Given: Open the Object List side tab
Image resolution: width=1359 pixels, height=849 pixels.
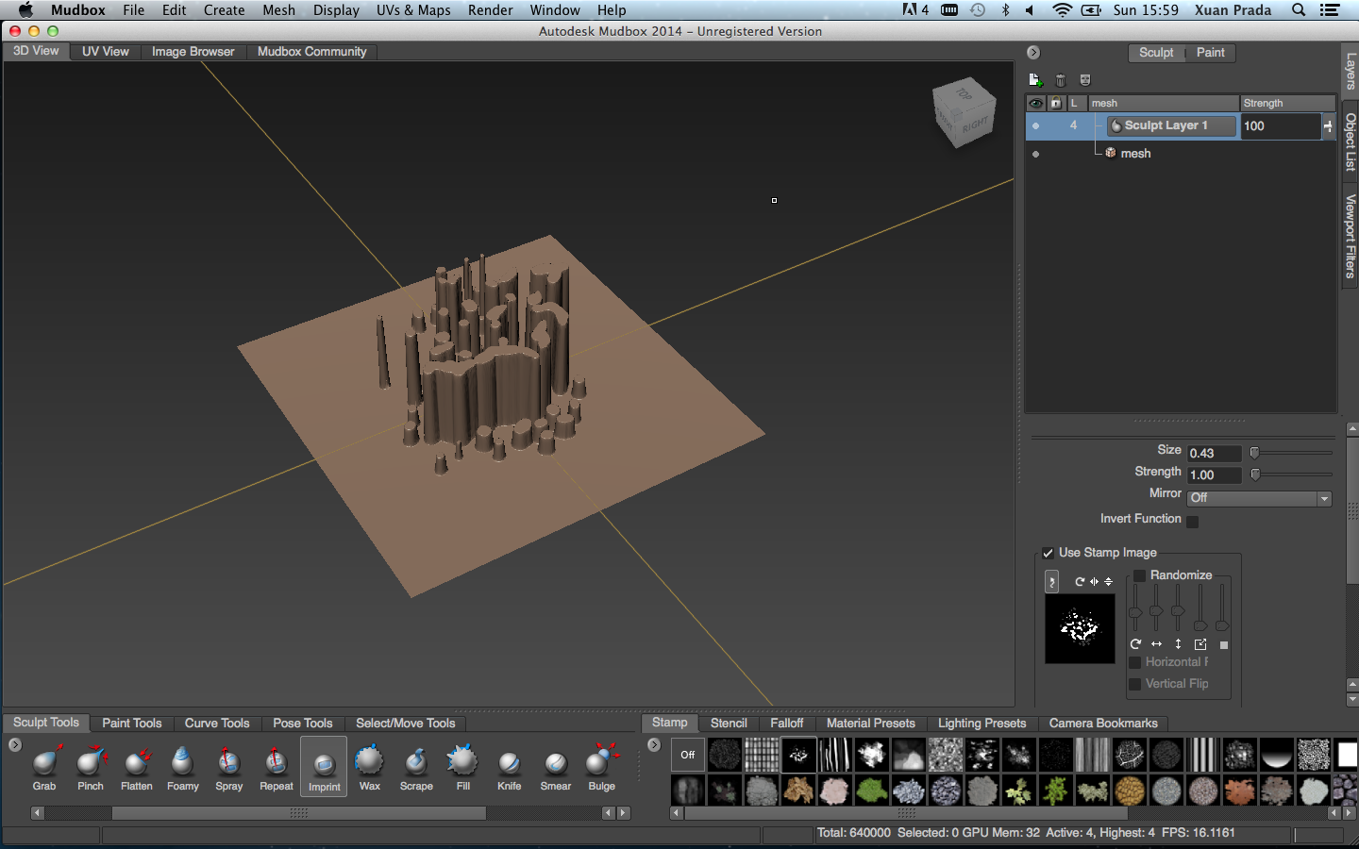Looking at the screenshot, I should 1351,141.
